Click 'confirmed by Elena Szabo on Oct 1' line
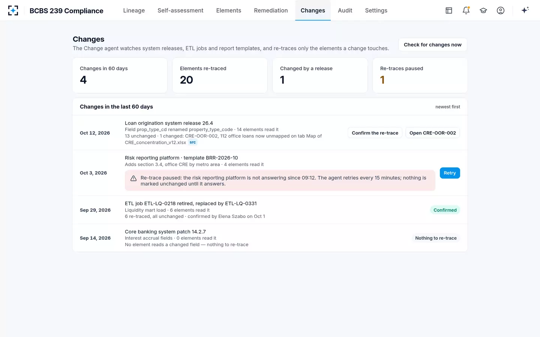The height and width of the screenshot is (337, 540). pos(195,216)
